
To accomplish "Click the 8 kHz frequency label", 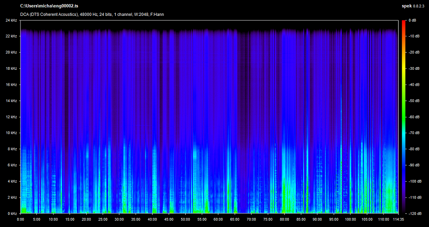I will pyautogui.click(x=12, y=149).
